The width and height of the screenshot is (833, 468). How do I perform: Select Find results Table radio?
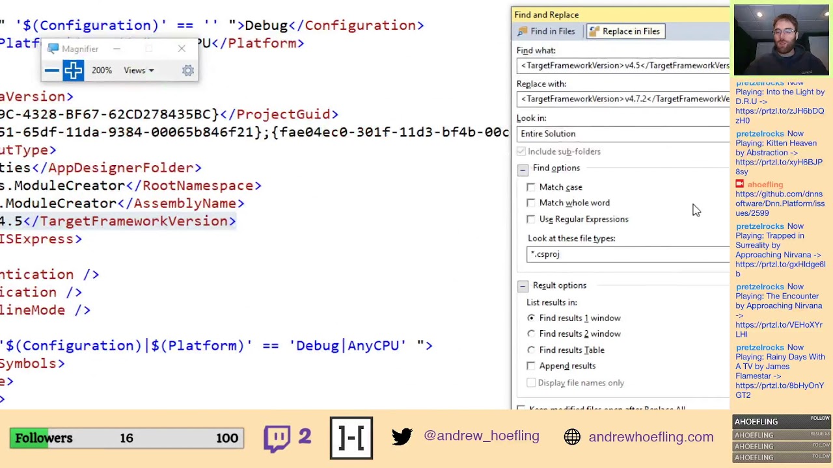coord(531,350)
